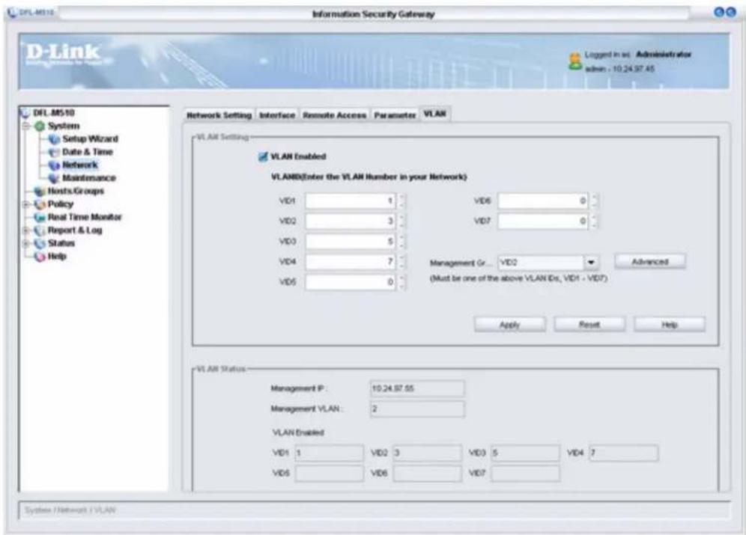Select Date & Time in the tree

click(88, 152)
